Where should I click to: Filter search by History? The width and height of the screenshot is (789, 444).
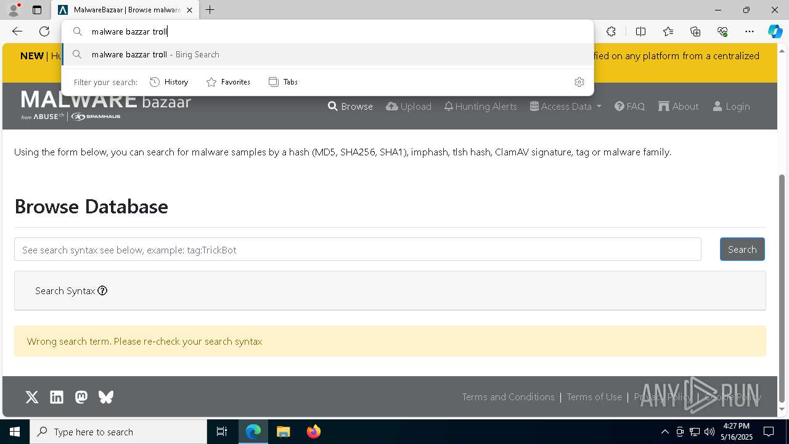coord(169,82)
